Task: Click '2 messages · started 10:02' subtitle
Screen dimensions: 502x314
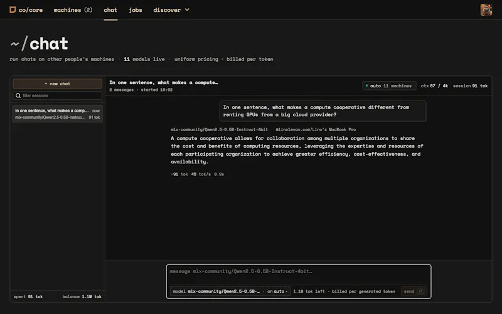Action: tap(141, 90)
